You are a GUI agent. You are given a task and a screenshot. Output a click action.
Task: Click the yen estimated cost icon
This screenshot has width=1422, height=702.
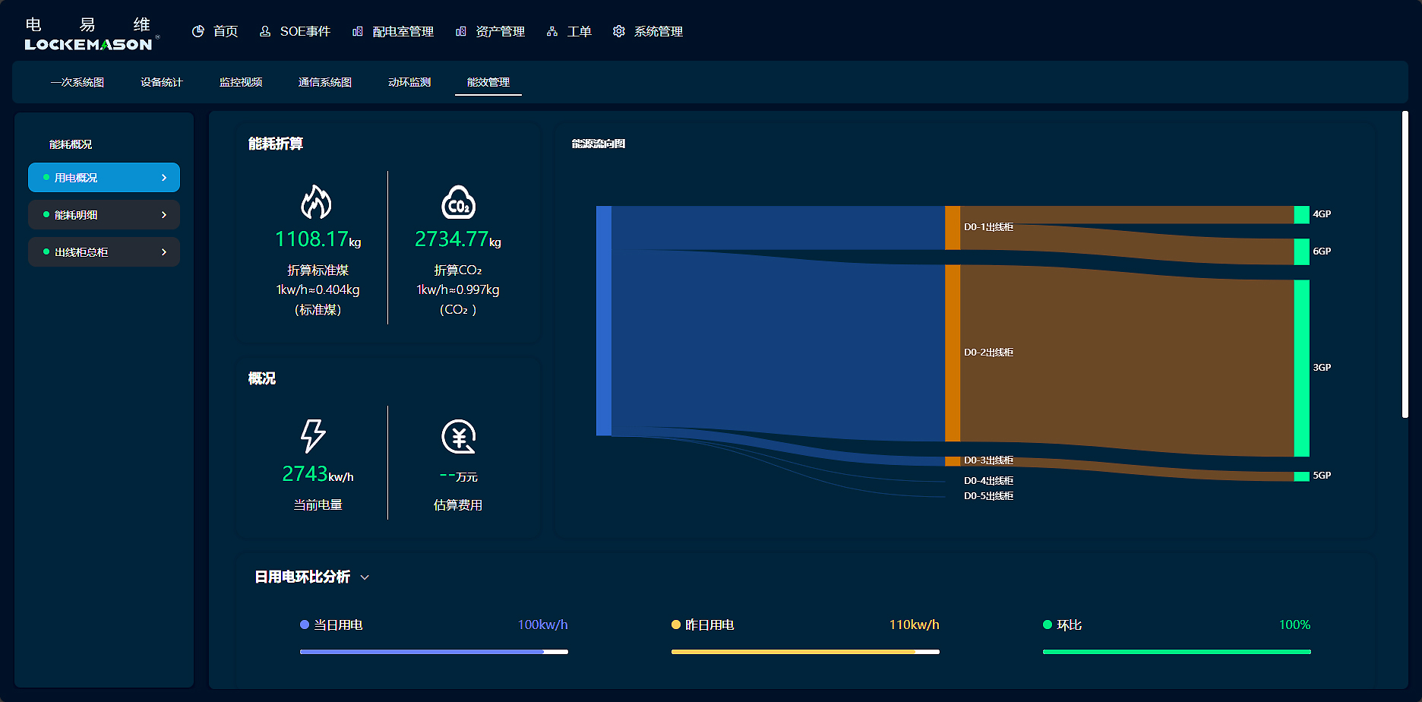[x=458, y=436]
